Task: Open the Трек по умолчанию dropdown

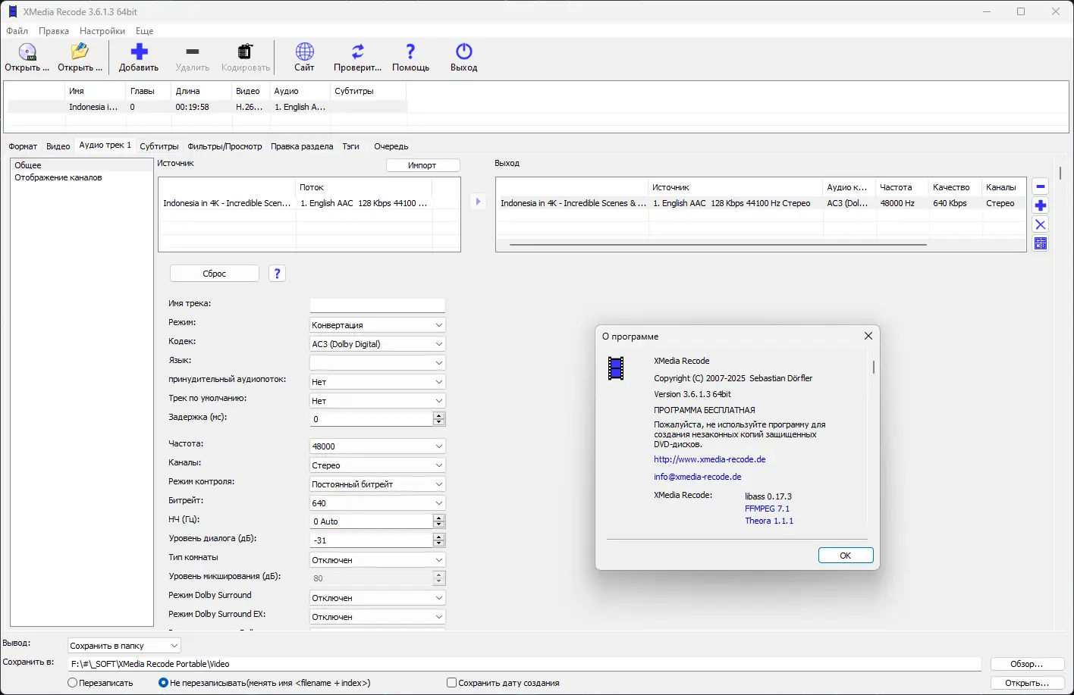Action: coord(377,401)
